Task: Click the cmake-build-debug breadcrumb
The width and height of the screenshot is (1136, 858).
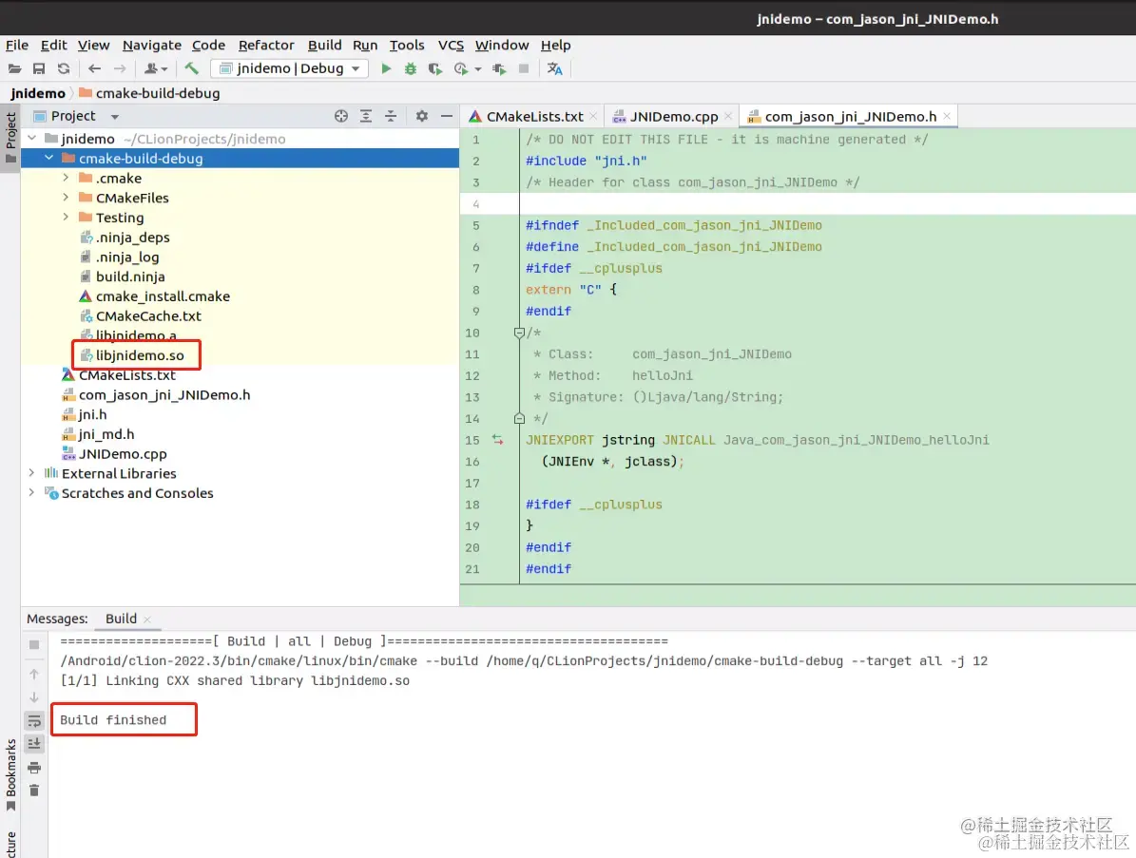Action: [149, 93]
